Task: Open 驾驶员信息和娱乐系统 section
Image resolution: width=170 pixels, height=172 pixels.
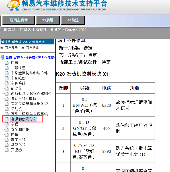Action: [29, 104]
